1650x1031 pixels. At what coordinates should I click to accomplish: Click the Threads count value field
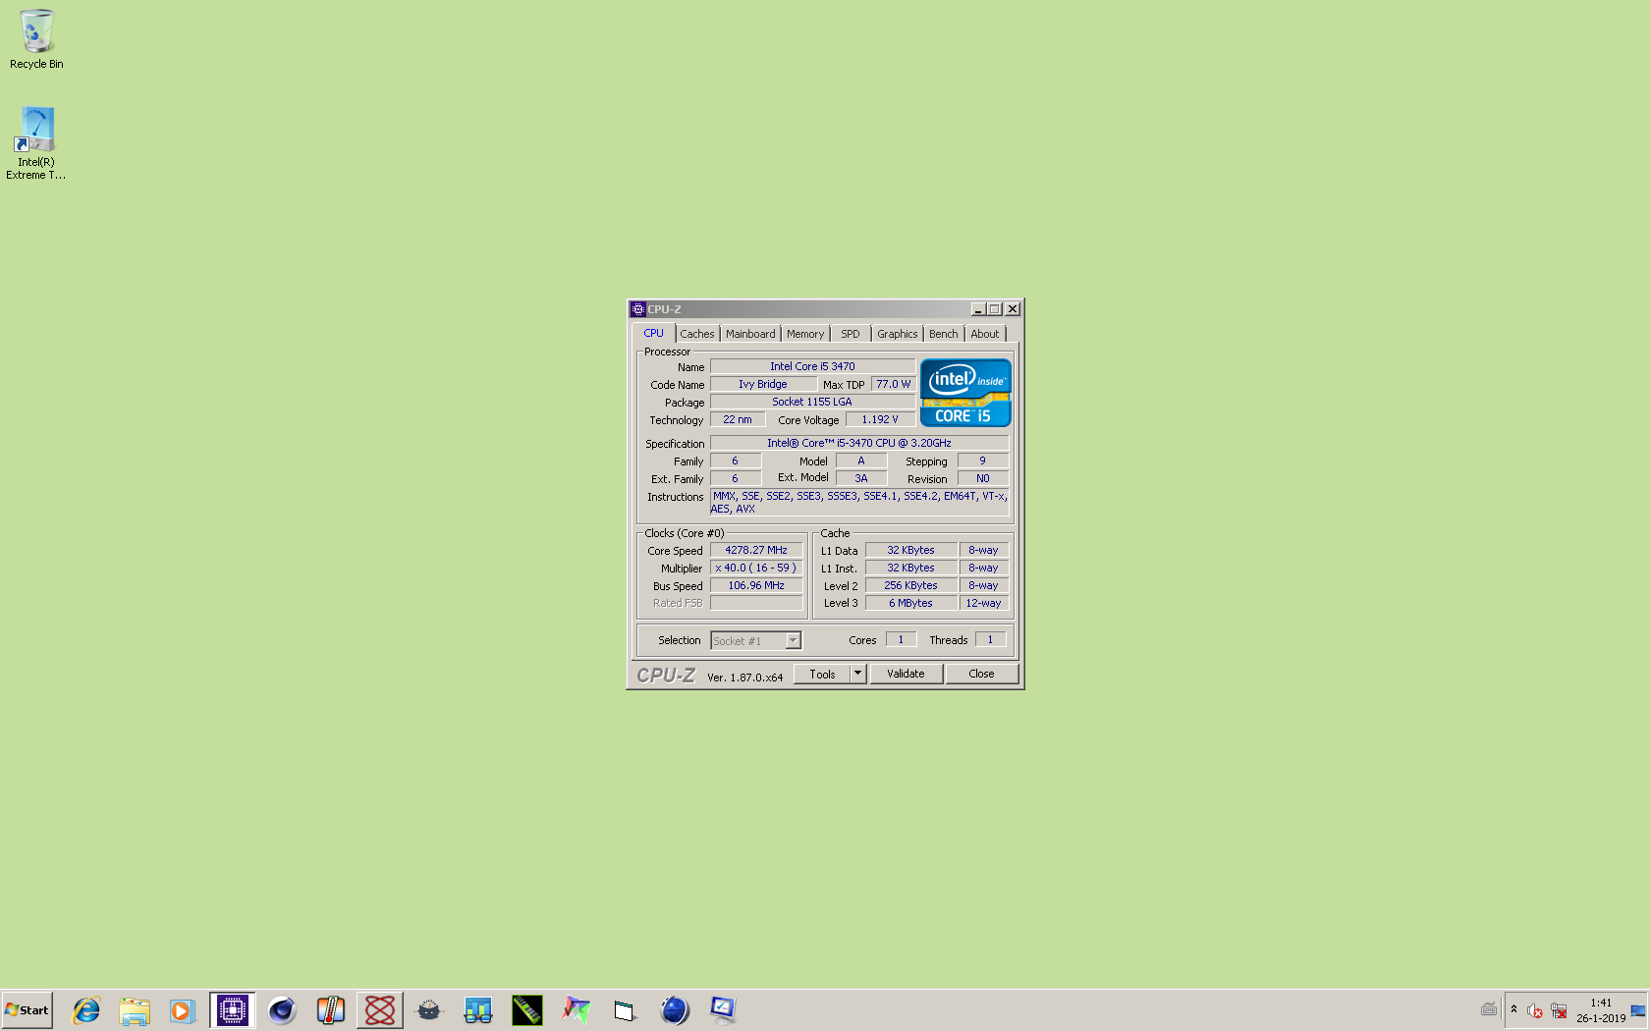[990, 639]
